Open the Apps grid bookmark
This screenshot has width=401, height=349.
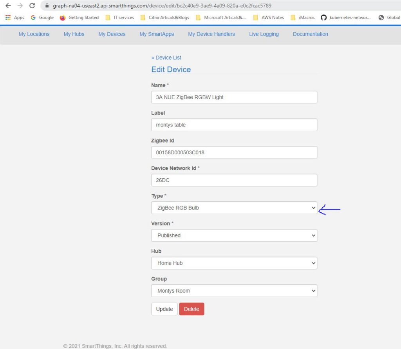(14, 17)
